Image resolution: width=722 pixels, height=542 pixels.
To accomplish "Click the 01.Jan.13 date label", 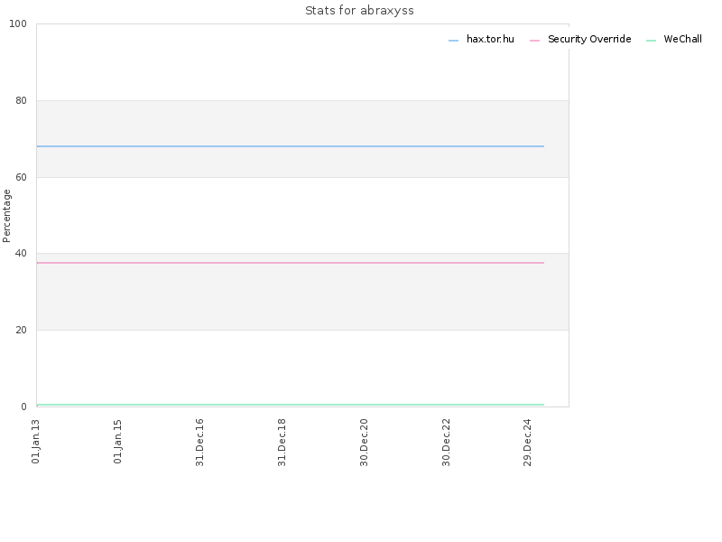I will pyautogui.click(x=36, y=442).
